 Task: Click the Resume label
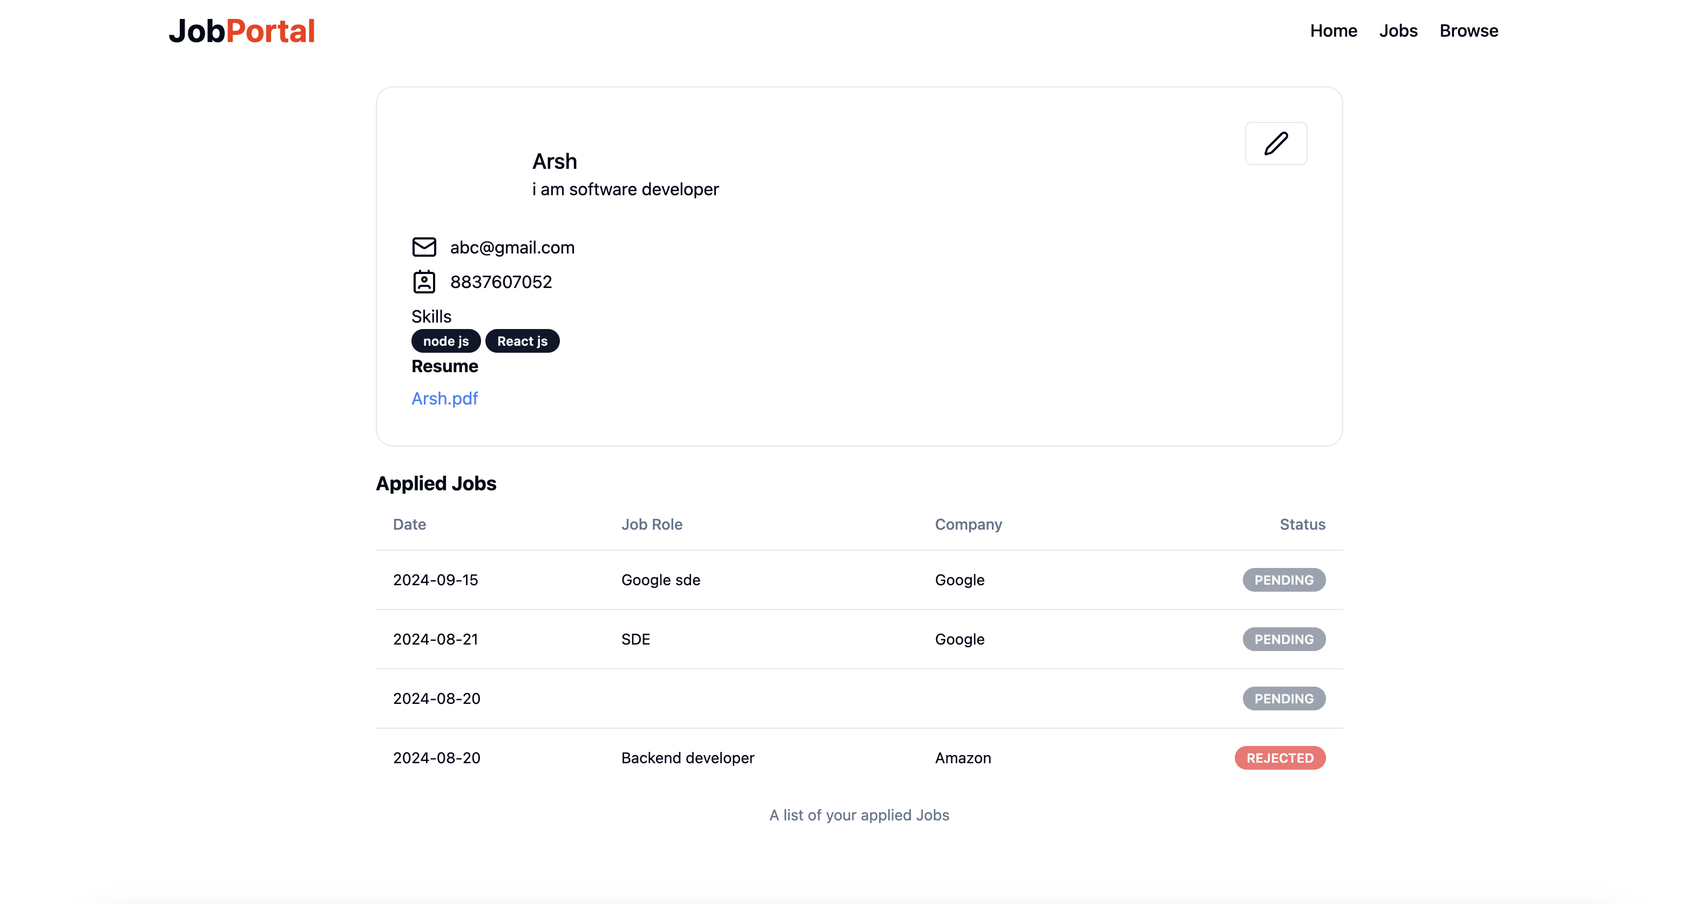pyautogui.click(x=444, y=366)
